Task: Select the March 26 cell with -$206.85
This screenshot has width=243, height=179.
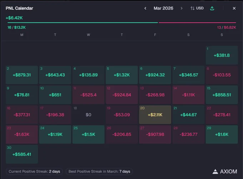Action: [x=122, y=135]
